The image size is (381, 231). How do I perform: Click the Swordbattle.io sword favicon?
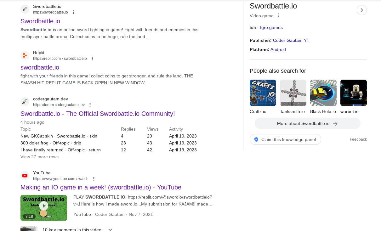point(25,9)
